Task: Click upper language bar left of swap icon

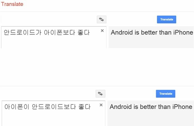Action: click(48, 20)
